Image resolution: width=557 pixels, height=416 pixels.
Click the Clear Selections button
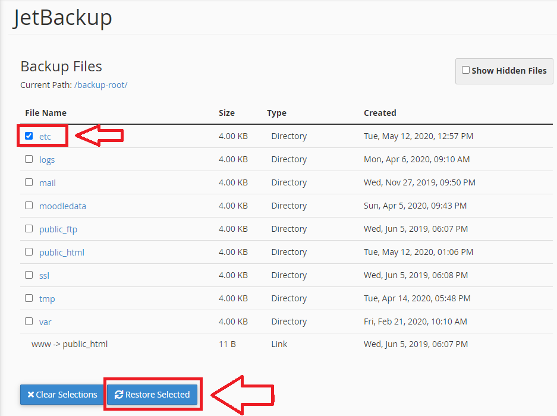(x=62, y=395)
